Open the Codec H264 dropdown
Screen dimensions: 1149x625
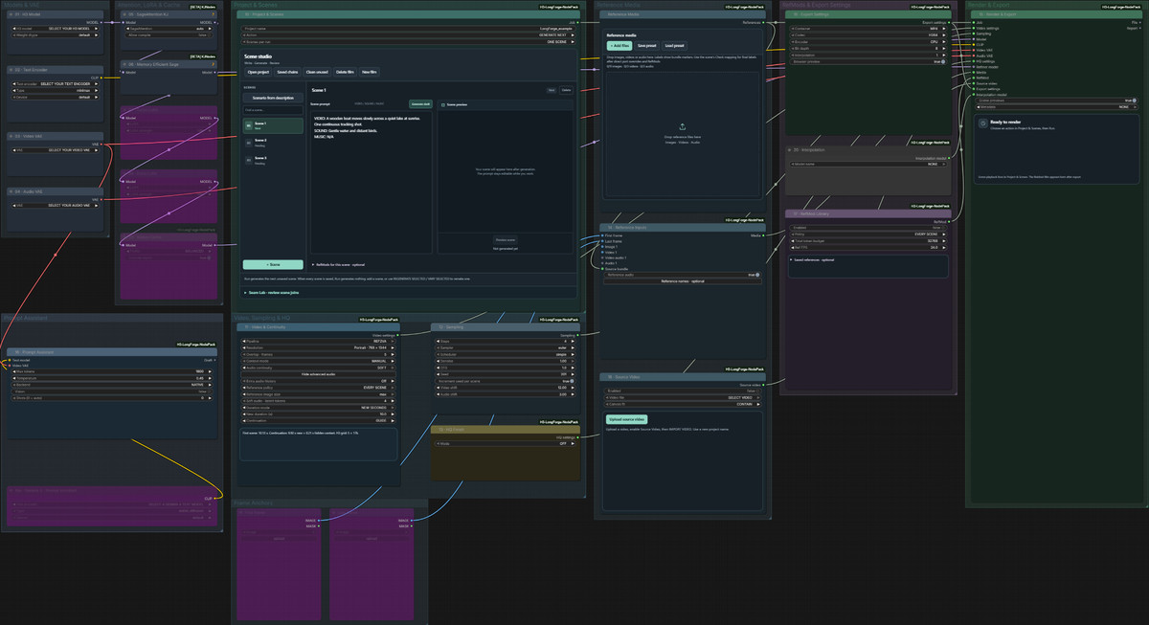click(x=867, y=35)
